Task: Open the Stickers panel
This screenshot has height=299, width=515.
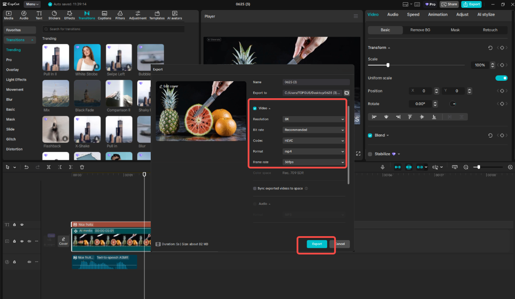Action: pos(54,15)
